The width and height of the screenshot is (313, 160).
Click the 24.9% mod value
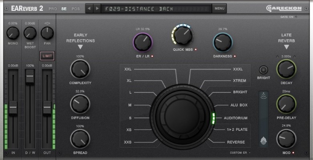tap(286, 126)
